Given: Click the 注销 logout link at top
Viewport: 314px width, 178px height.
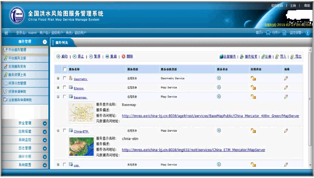Looking at the screenshot, I should pyautogui.click(x=293, y=5).
